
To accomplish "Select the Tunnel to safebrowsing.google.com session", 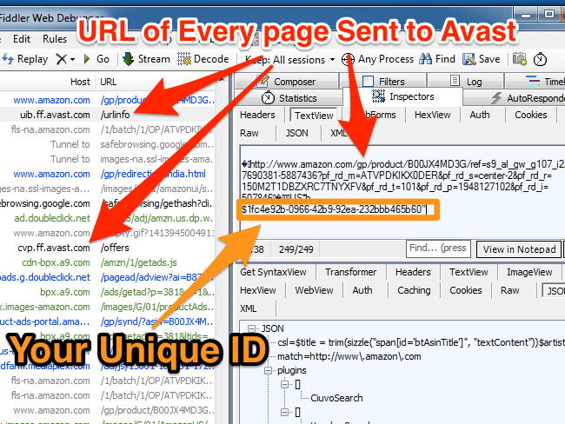I will [x=107, y=144].
